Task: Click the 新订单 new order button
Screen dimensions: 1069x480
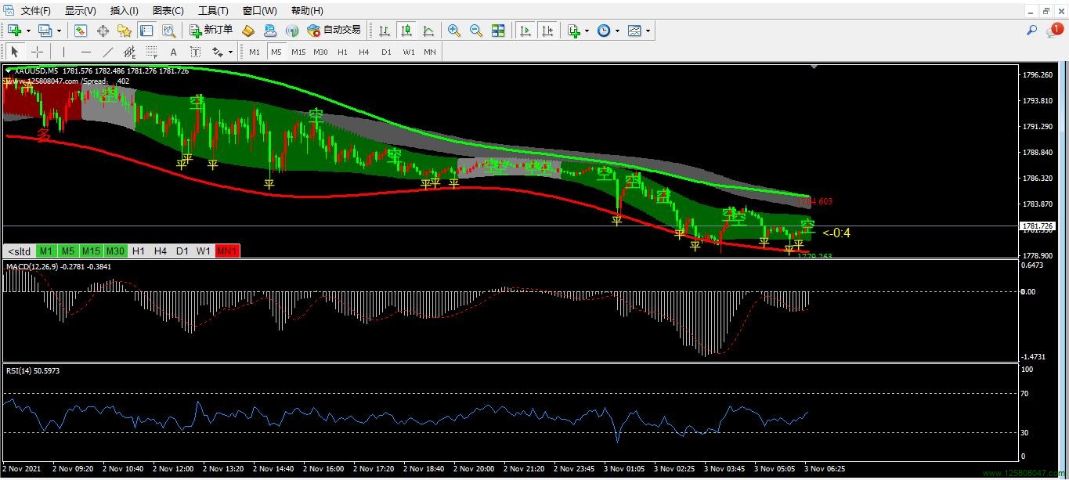Action: coord(211,31)
